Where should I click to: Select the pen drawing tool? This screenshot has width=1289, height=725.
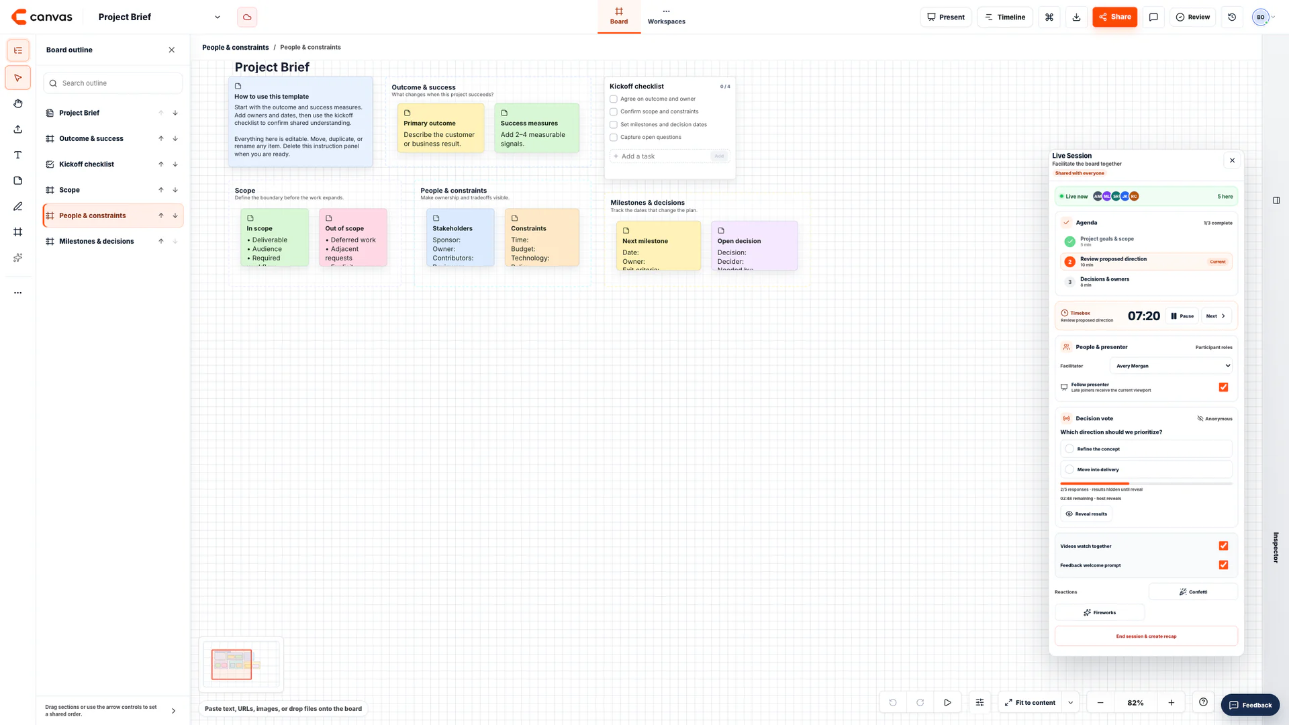(x=18, y=206)
